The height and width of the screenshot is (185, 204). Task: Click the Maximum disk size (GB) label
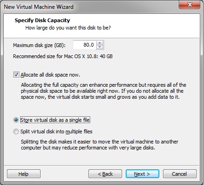pyautogui.click(x=39, y=45)
